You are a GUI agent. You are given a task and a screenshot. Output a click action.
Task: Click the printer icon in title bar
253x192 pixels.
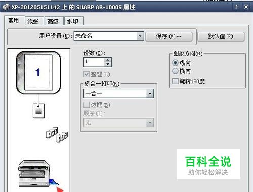click(x=6, y=7)
